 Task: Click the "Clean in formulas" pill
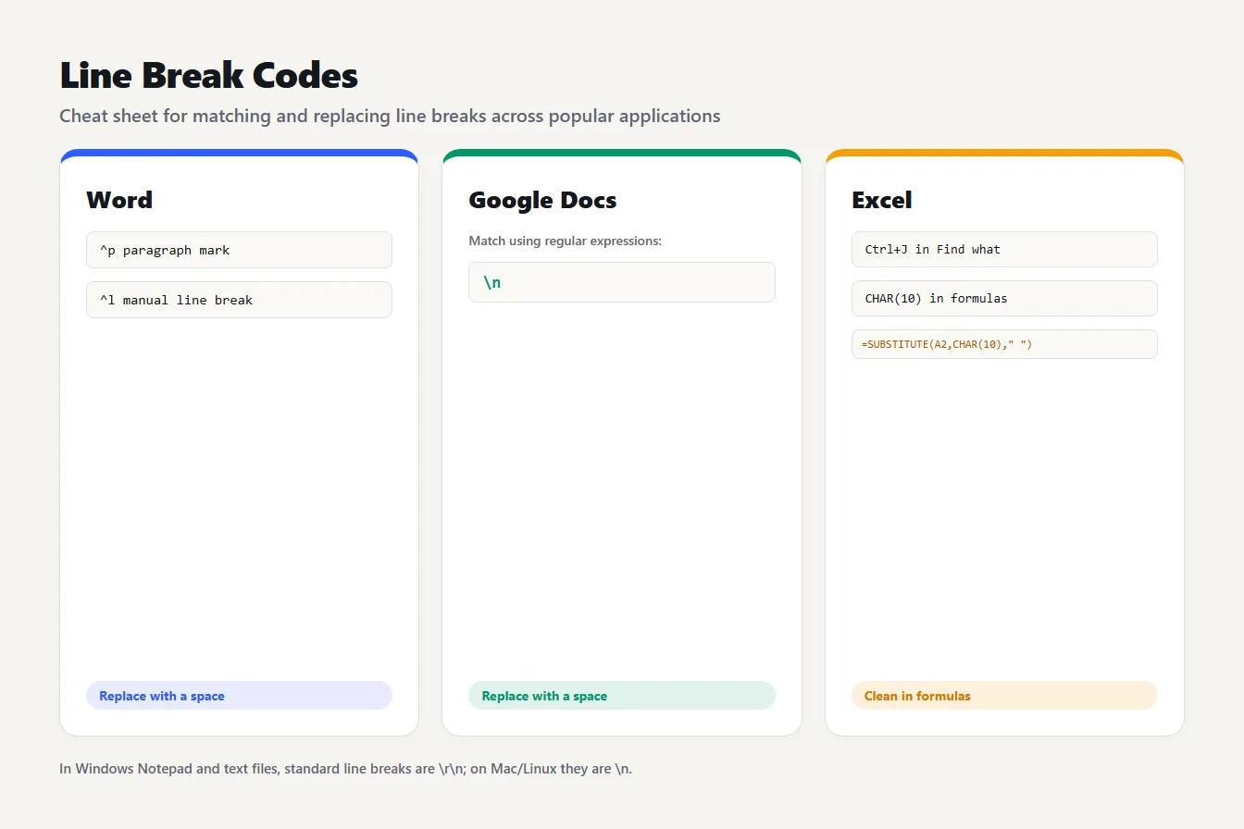point(1004,696)
